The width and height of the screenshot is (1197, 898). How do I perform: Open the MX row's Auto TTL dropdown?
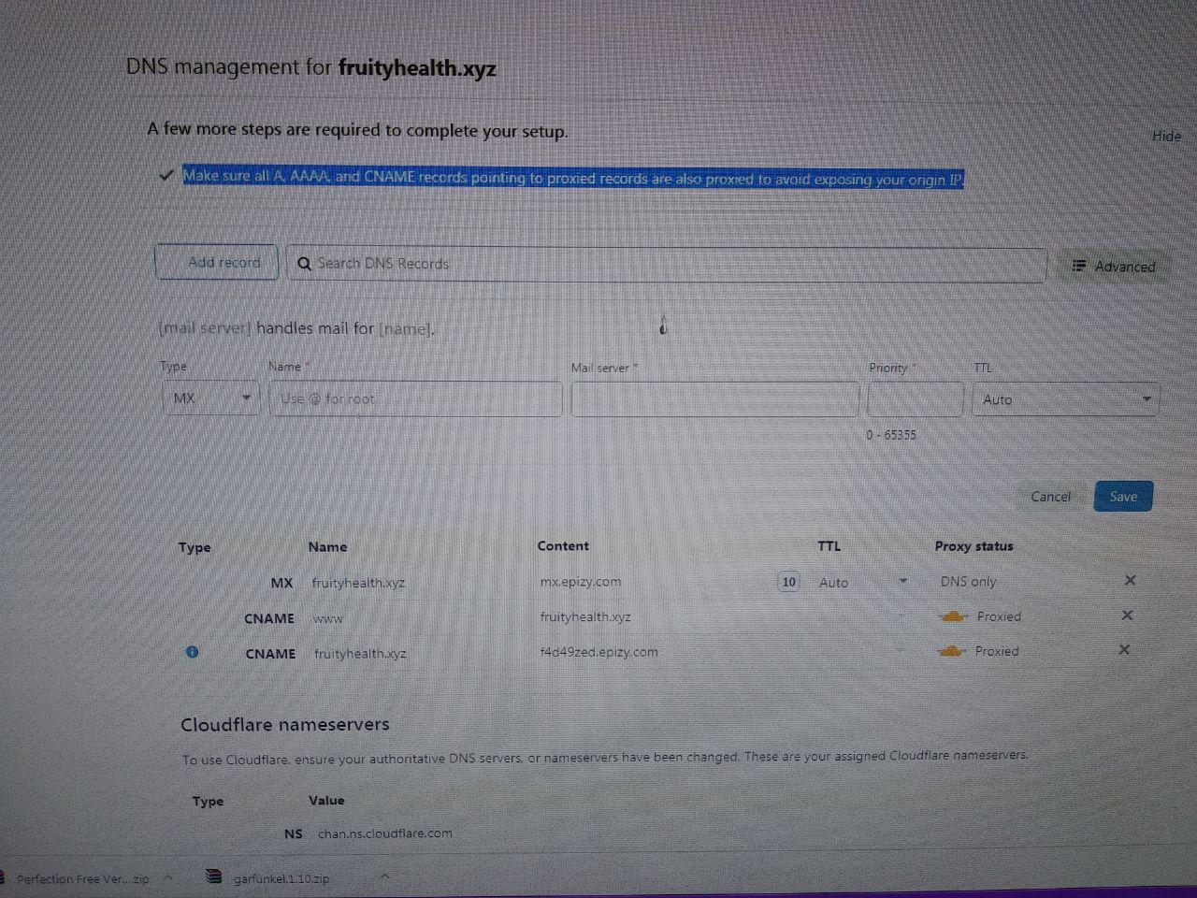coord(862,582)
